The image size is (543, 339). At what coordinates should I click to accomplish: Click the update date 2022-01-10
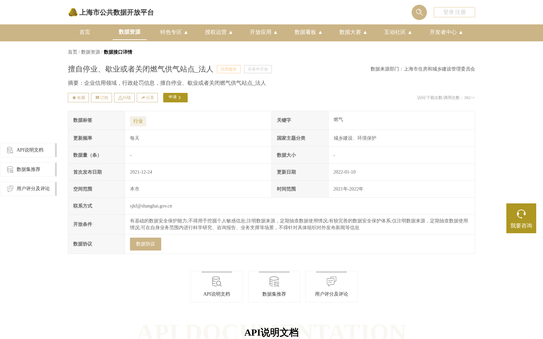point(344,172)
